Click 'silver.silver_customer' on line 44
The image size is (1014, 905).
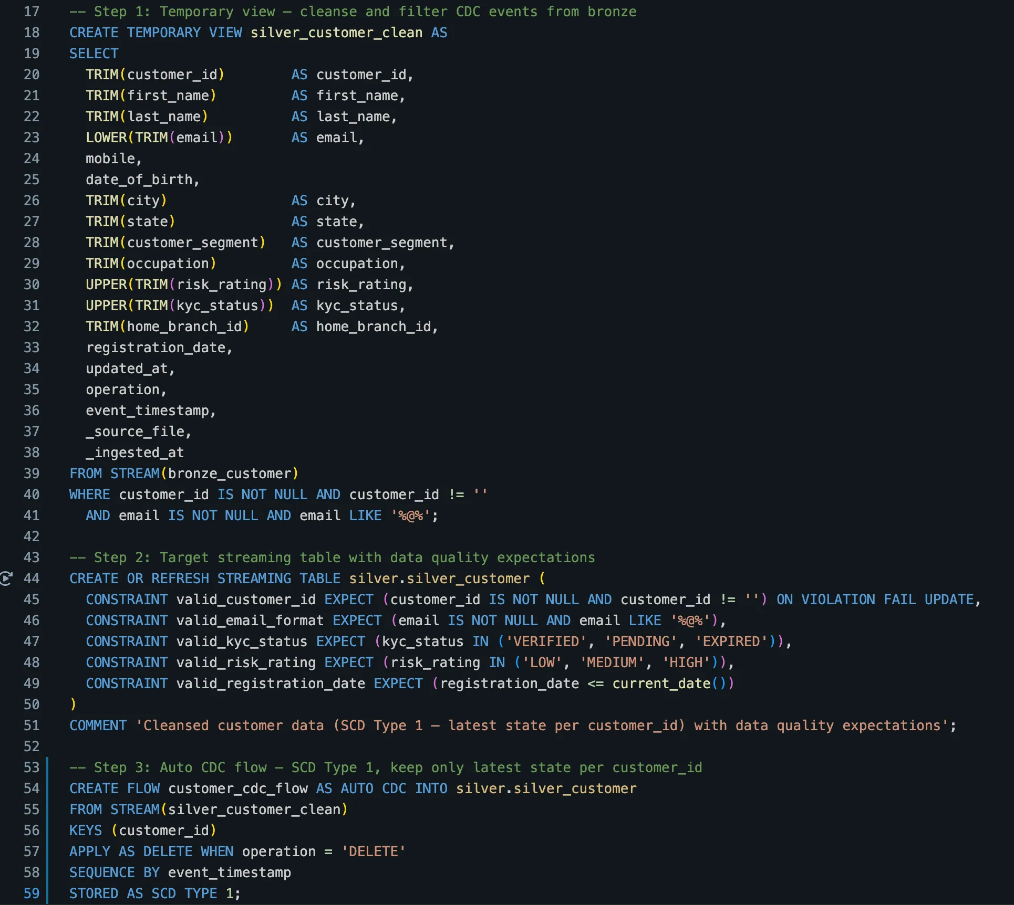coord(440,578)
